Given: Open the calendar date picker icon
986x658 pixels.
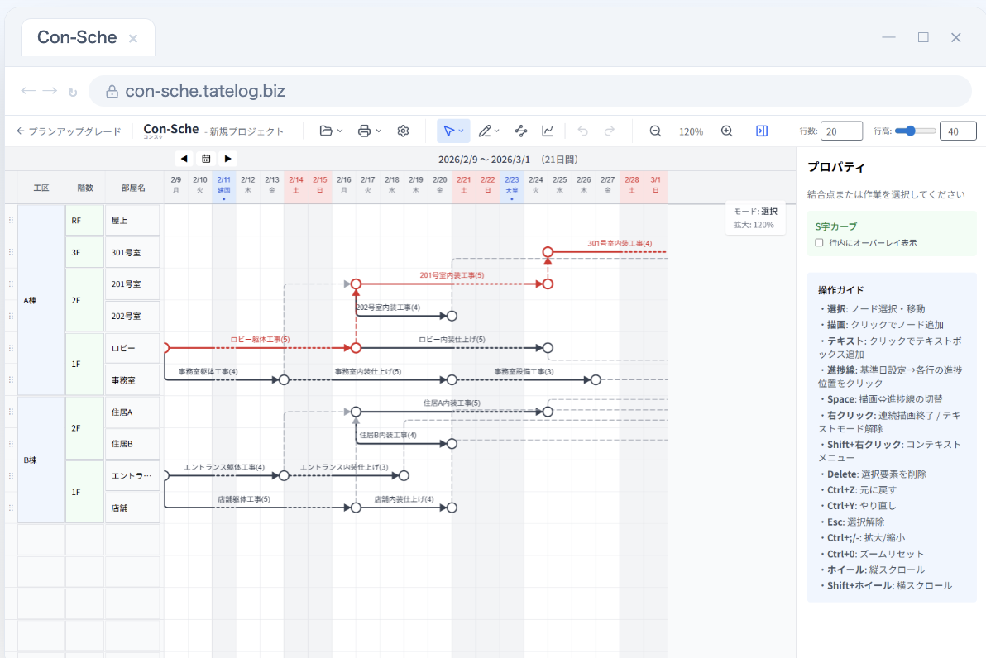Looking at the screenshot, I should click(206, 158).
